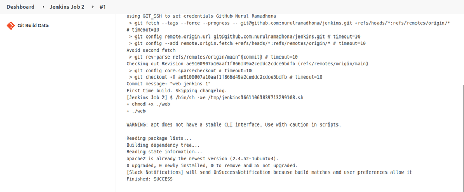The image size is (464, 192).
Task: Click the "git fetch --tags" command line
Action: 289,23
